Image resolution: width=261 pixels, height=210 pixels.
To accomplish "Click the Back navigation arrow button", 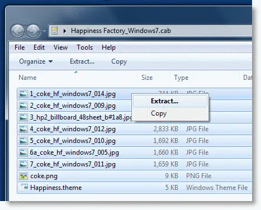I will (17, 31).
